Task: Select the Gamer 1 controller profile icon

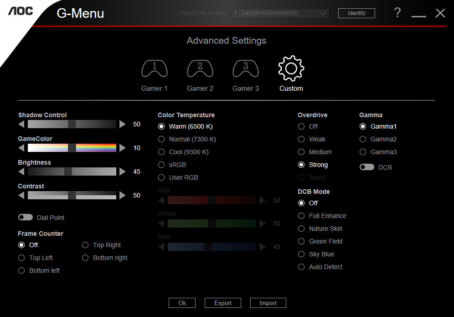Action: click(x=155, y=68)
